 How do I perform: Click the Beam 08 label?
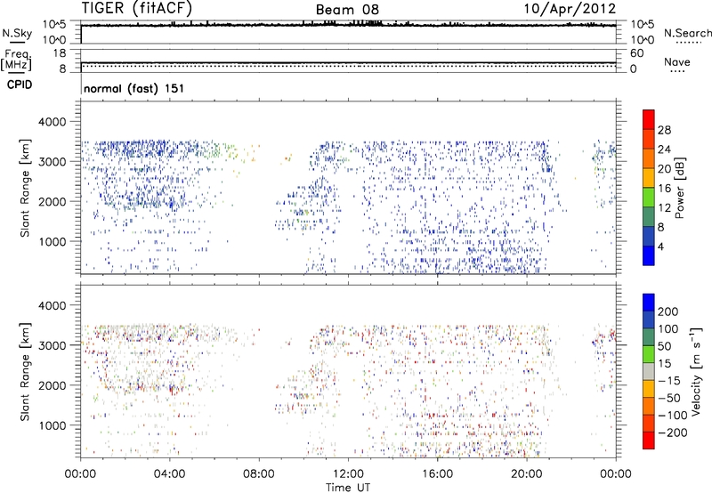pyautogui.click(x=347, y=10)
